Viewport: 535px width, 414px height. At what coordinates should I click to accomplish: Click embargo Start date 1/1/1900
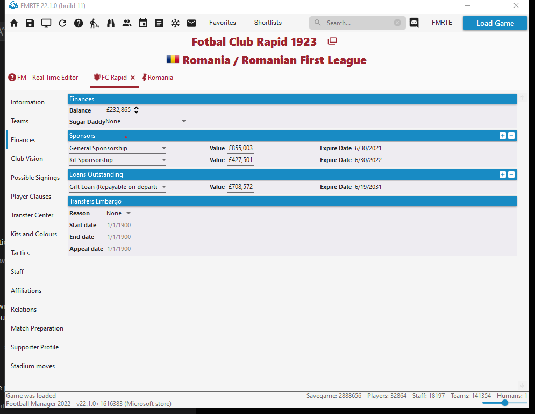pyautogui.click(x=119, y=225)
